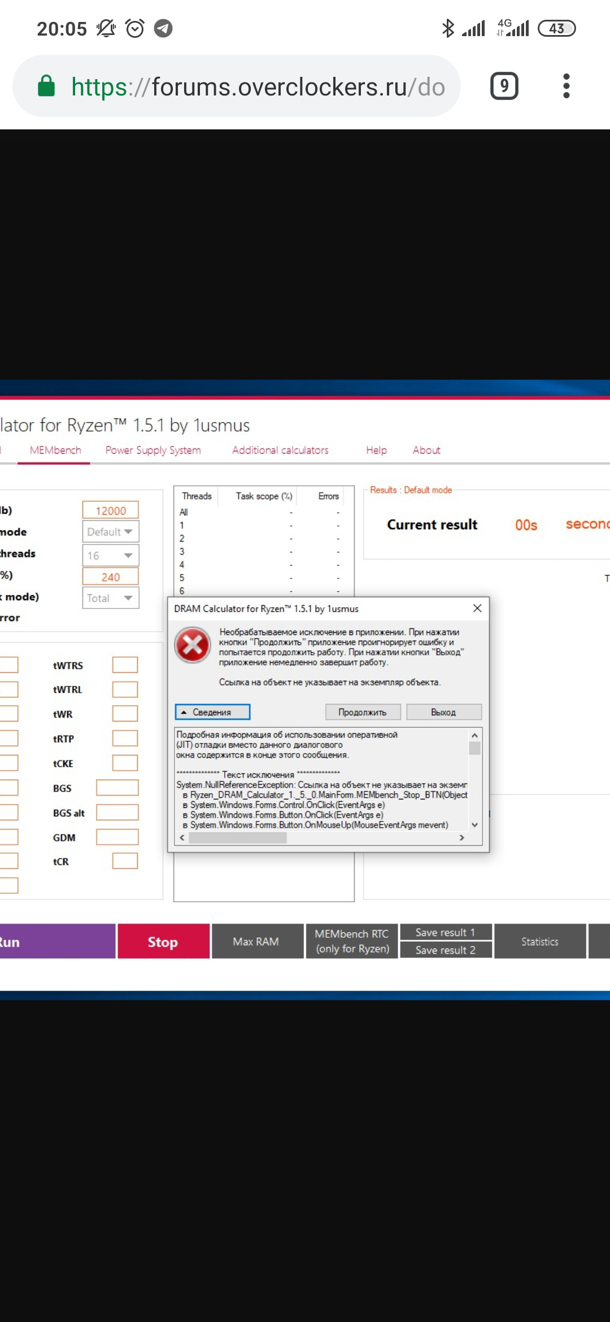Viewport: 610px width, 1322px height.
Task: Click the Max RAM button
Action: click(x=256, y=941)
